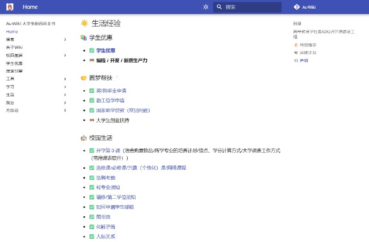Click the Ac-Wiki site logo in header

[10, 7]
